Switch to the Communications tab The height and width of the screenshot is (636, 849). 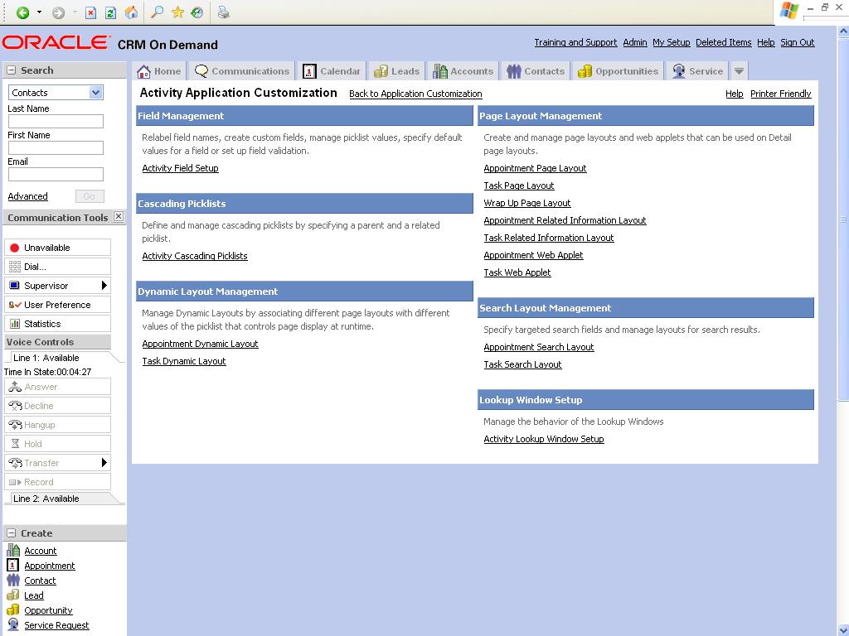[241, 71]
